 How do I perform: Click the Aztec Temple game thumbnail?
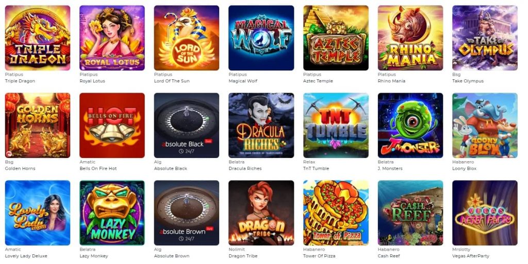pos(336,38)
